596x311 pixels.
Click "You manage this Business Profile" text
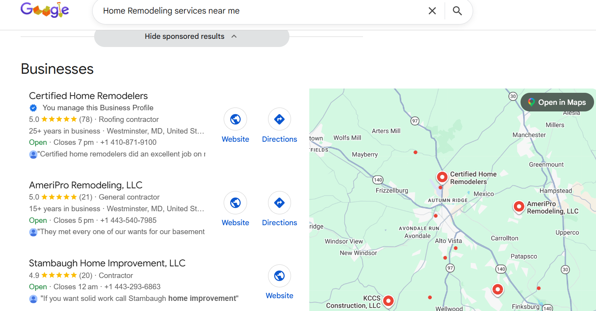[98, 108]
